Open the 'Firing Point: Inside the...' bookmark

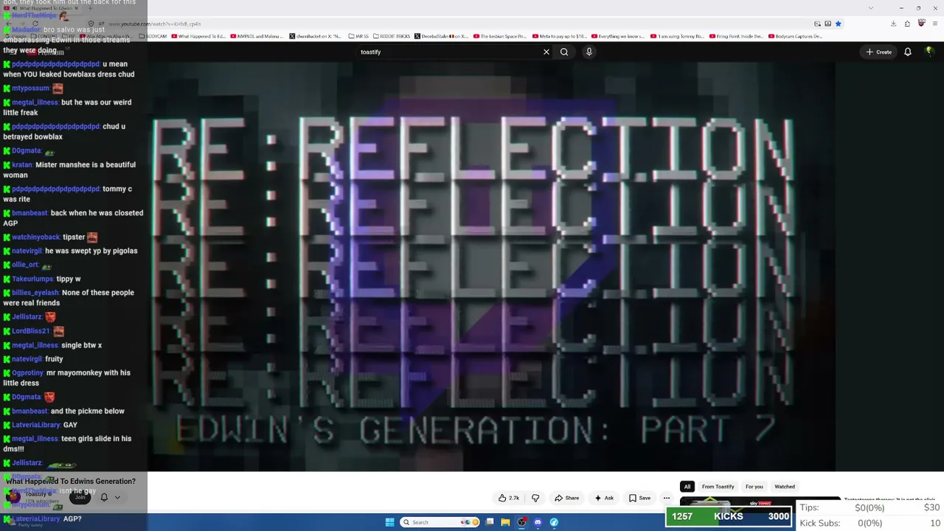(737, 36)
